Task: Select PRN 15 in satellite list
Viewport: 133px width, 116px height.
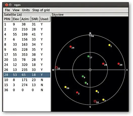Action: pyautogui.click(x=27, y=85)
